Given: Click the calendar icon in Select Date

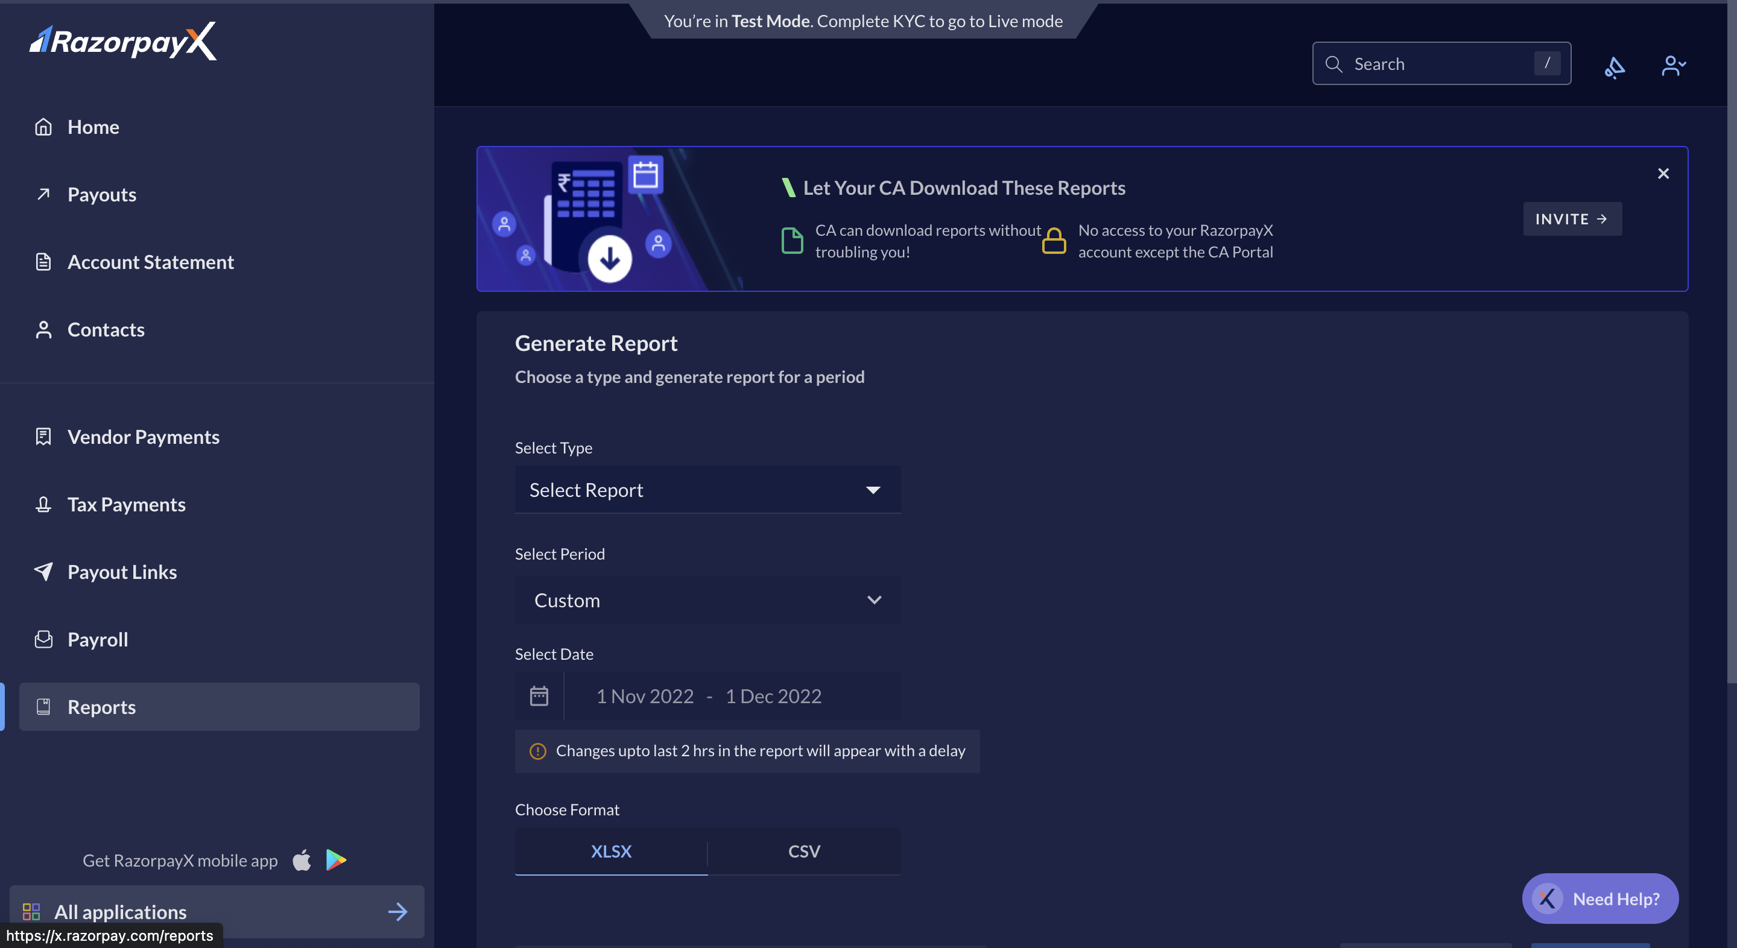Looking at the screenshot, I should [538, 695].
